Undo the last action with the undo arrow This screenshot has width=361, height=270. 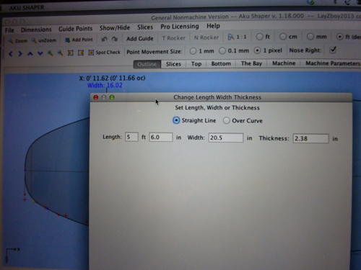[x=104, y=39]
